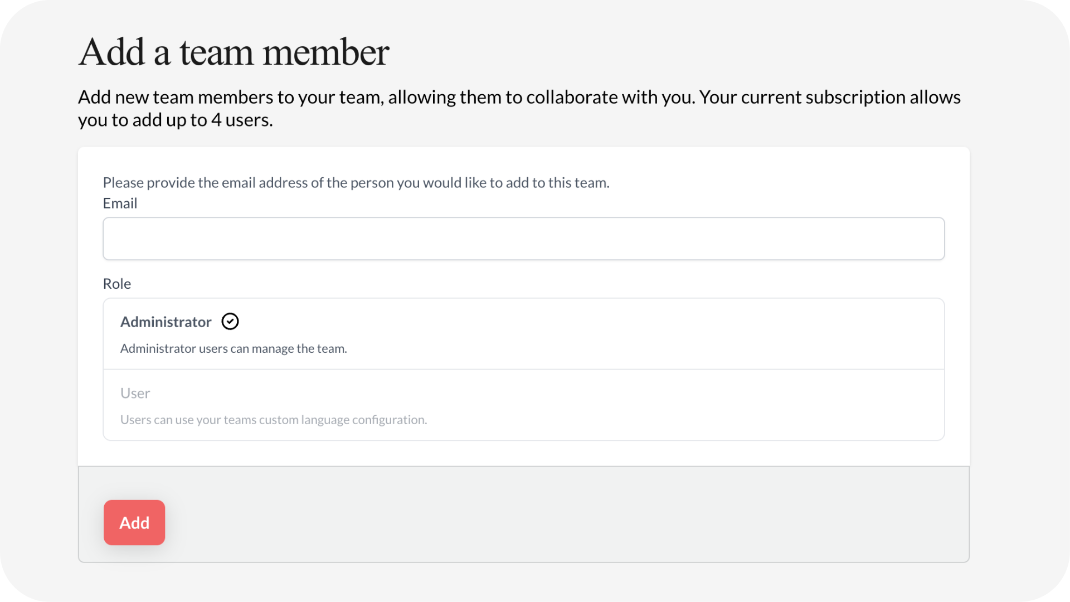1070x602 pixels.
Task: Click the Email input field
Action: pyautogui.click(x=523, y=239)
